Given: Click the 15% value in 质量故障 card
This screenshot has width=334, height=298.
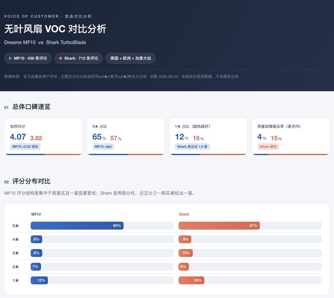Looking at the screenshot, I should coord(276,138).
